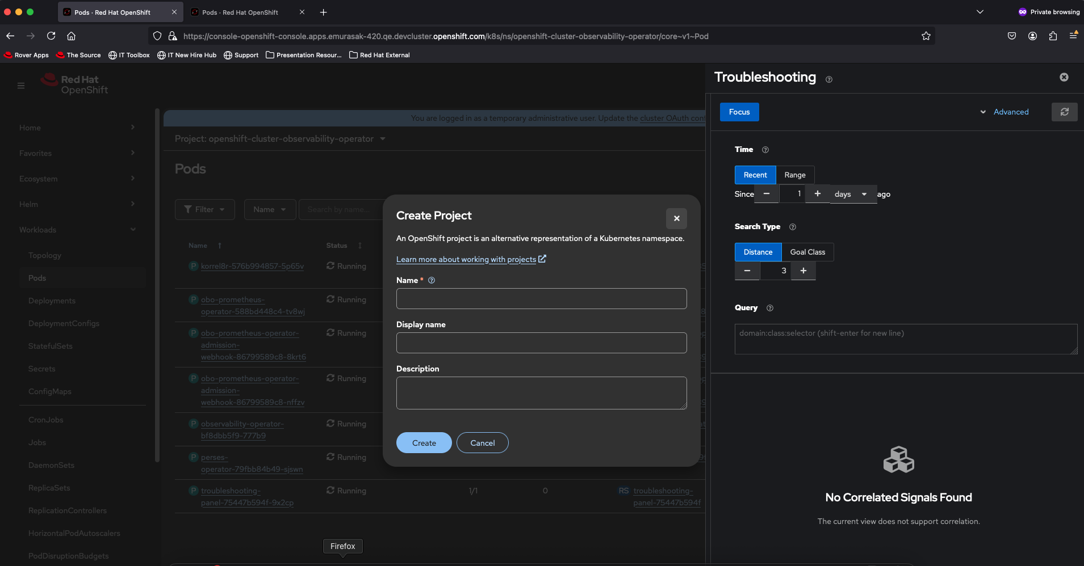The height and width of the screenshot is (566, 1084).
Task: Select Goal Class search type
Action: pos(807,252)
